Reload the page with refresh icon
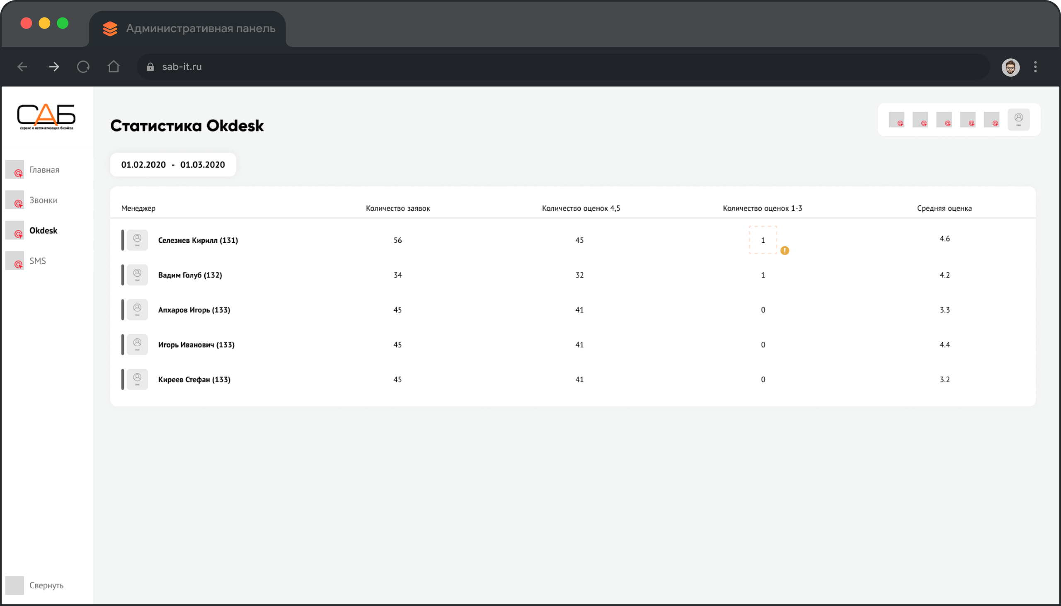 tap(83, 67)
